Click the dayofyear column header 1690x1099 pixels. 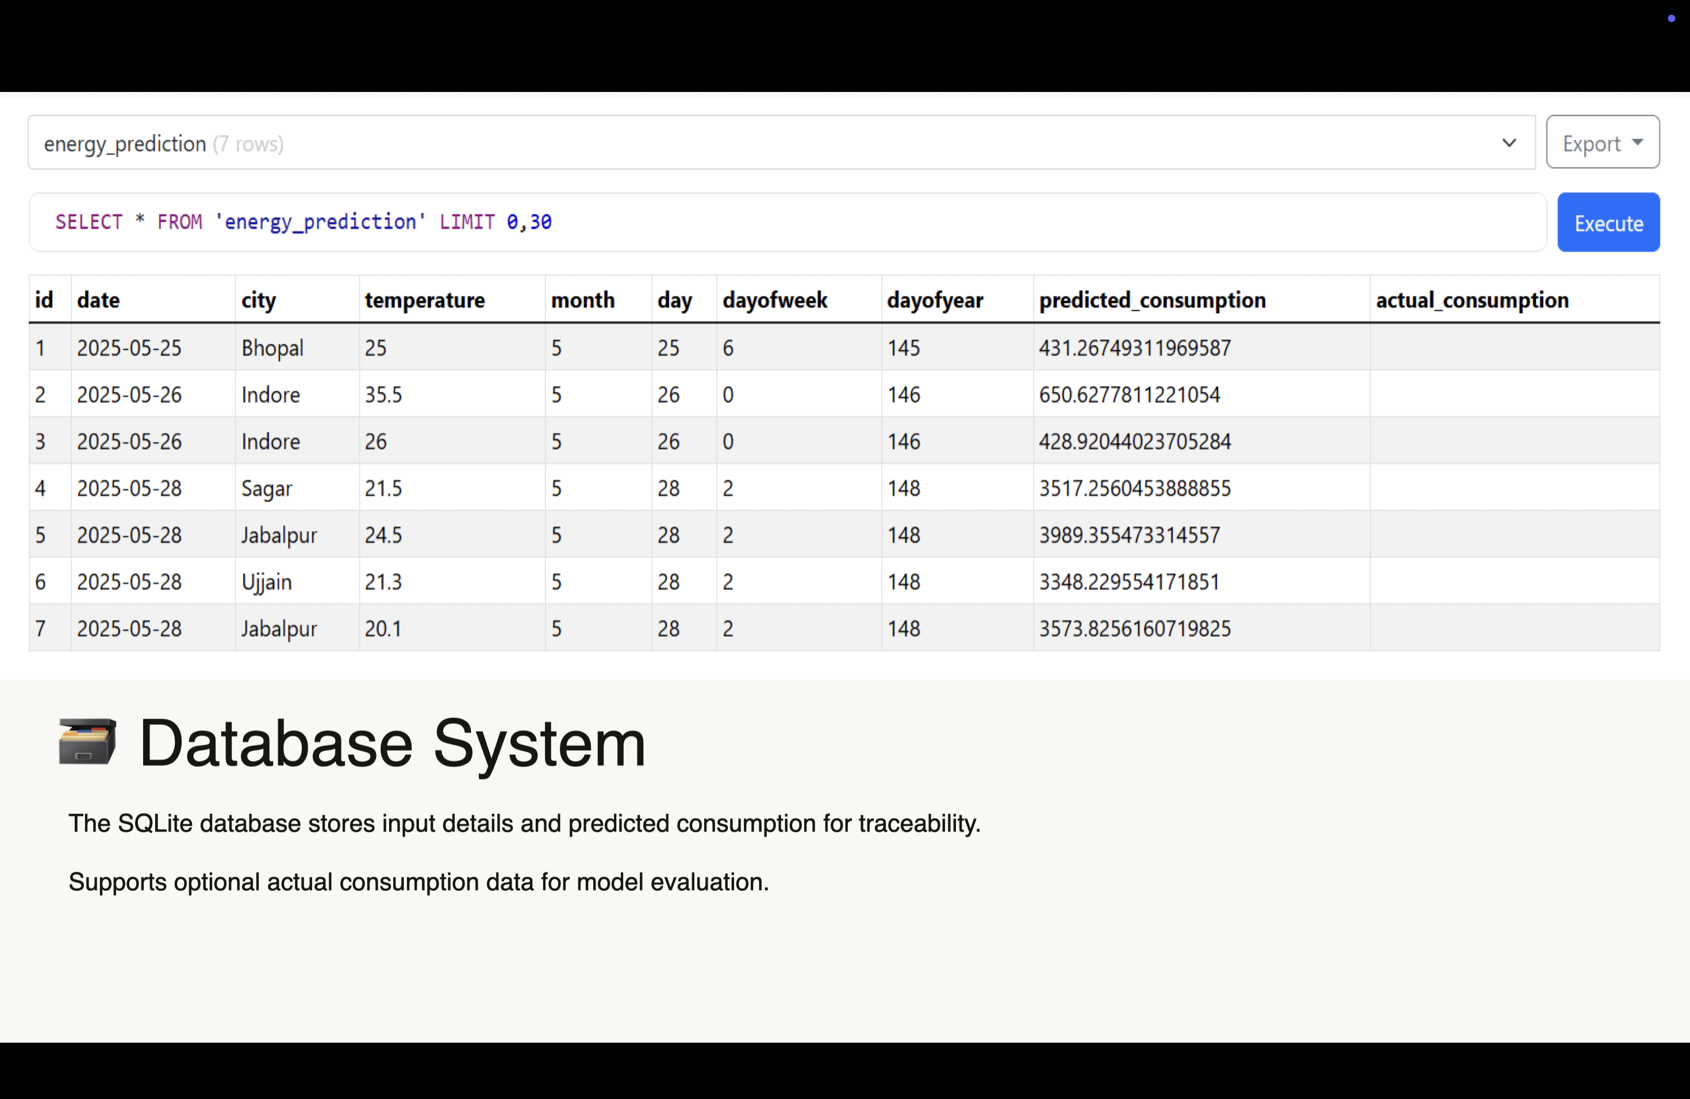(935, 300)
